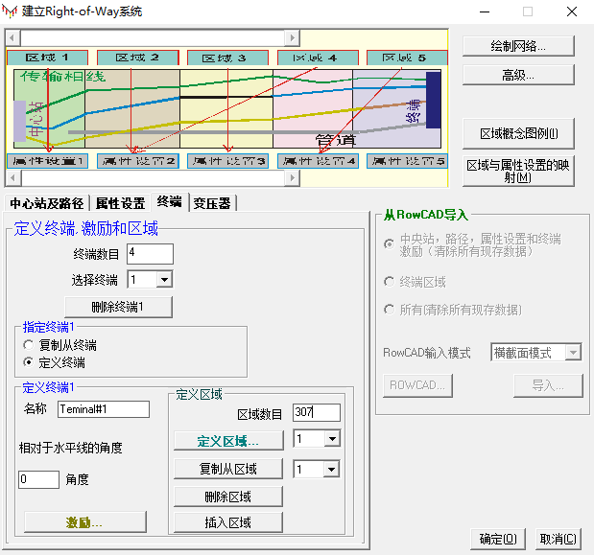Click 区域概念图例 button
This screenshot has height=555, width=594.
point(518,133)
